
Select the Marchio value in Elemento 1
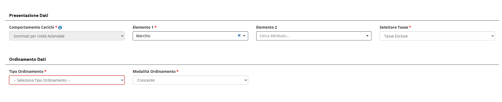(143, 36)
